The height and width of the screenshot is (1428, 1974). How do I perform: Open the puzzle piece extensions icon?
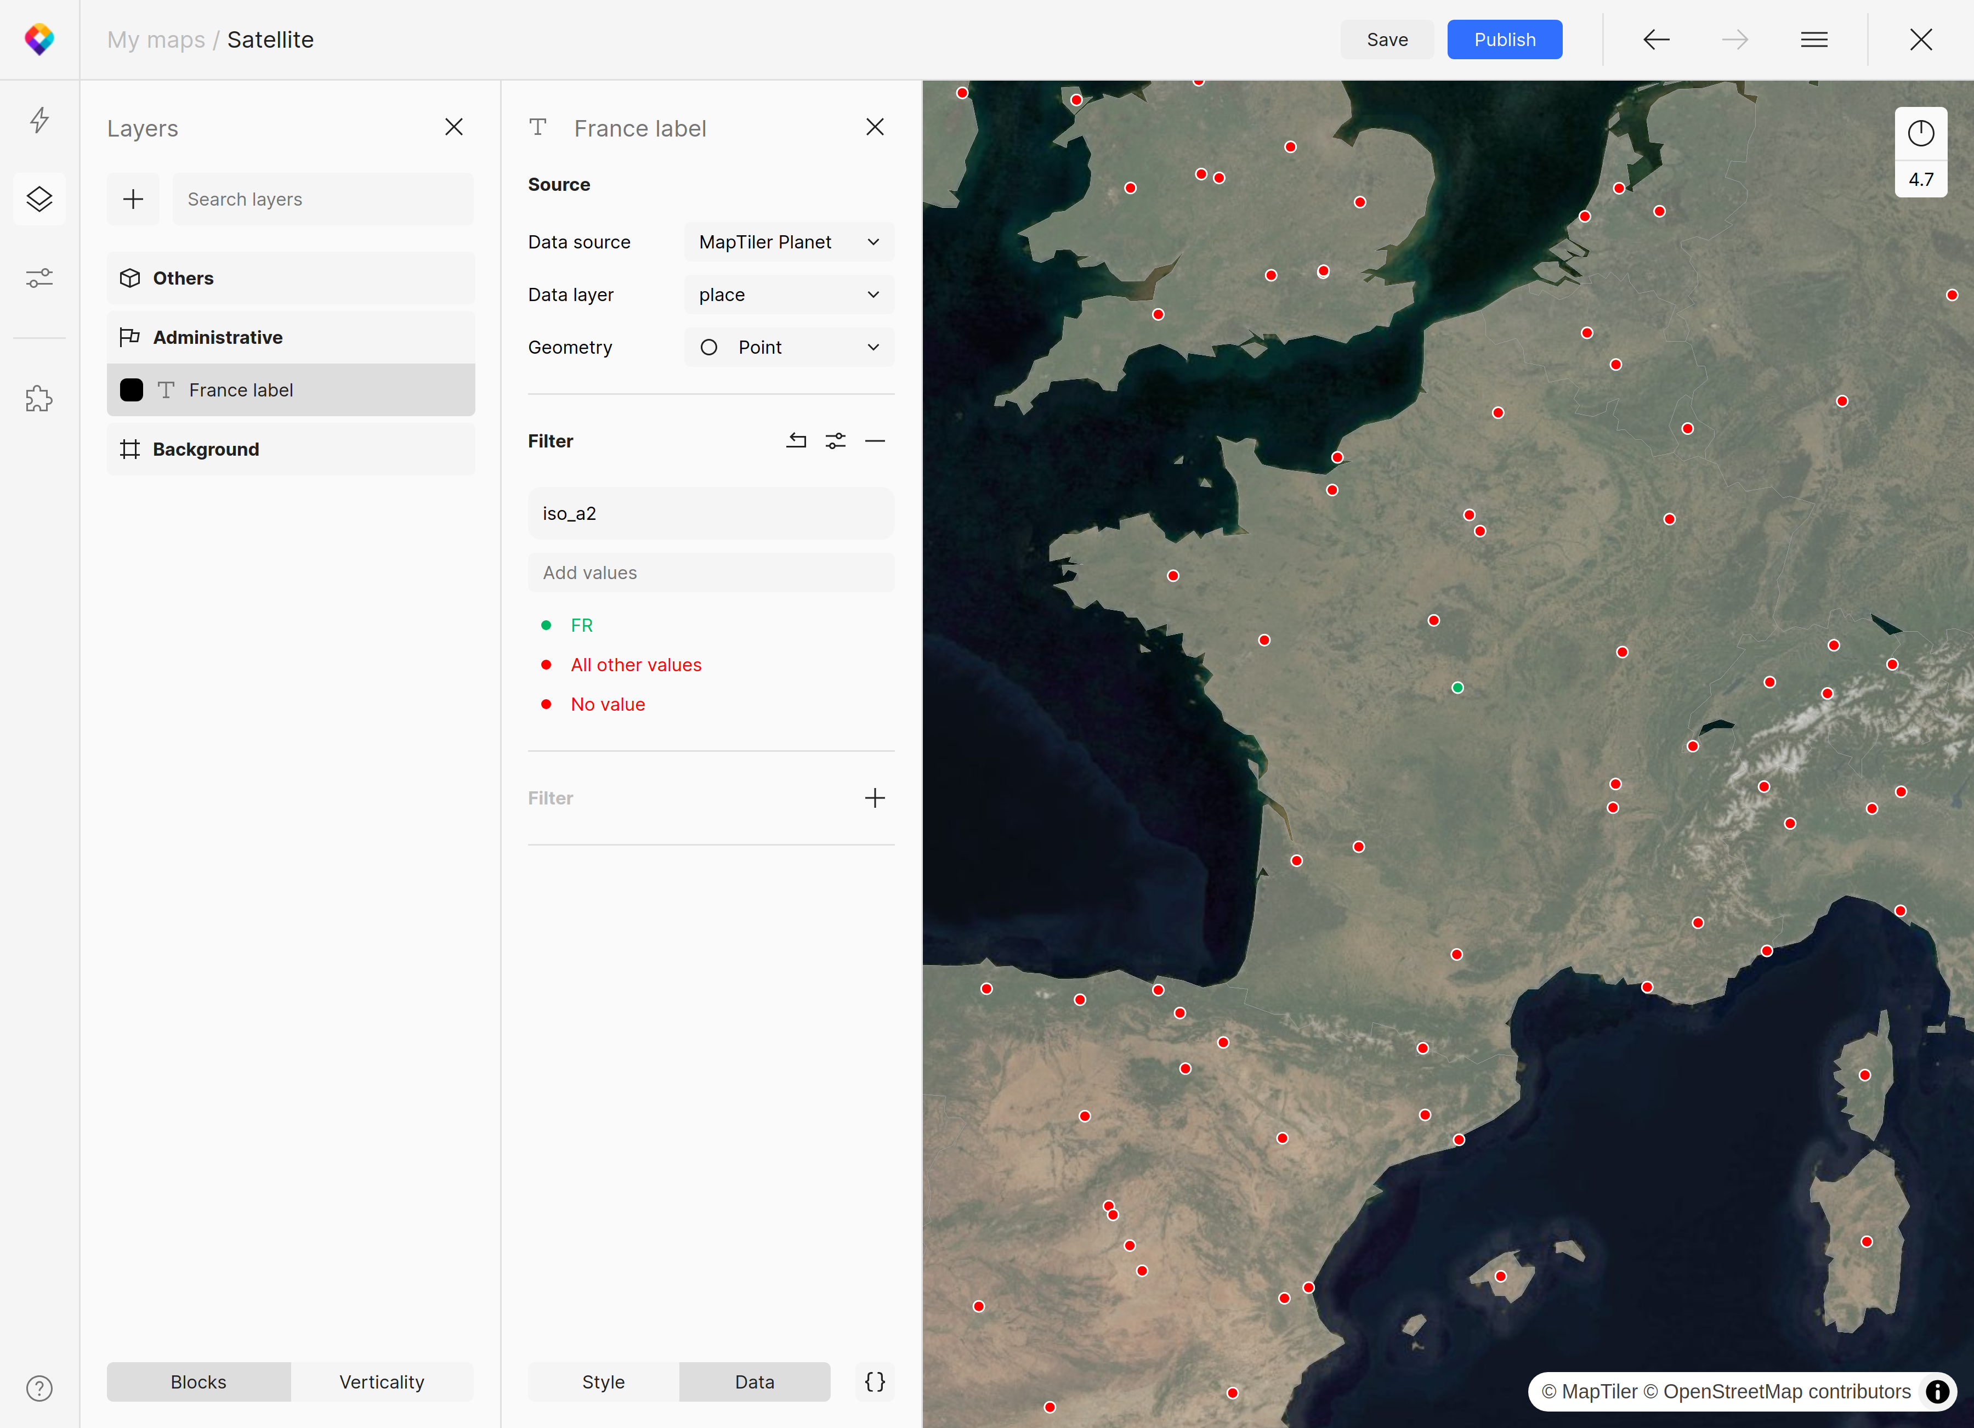39,399
